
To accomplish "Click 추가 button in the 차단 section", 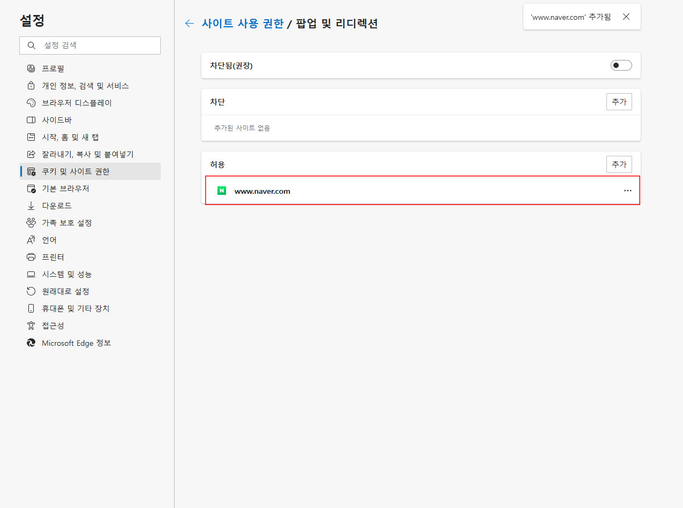I will pos(619,102).
